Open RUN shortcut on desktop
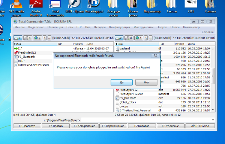Viewport: 225px width, 144px height. [x=75, y=6]
